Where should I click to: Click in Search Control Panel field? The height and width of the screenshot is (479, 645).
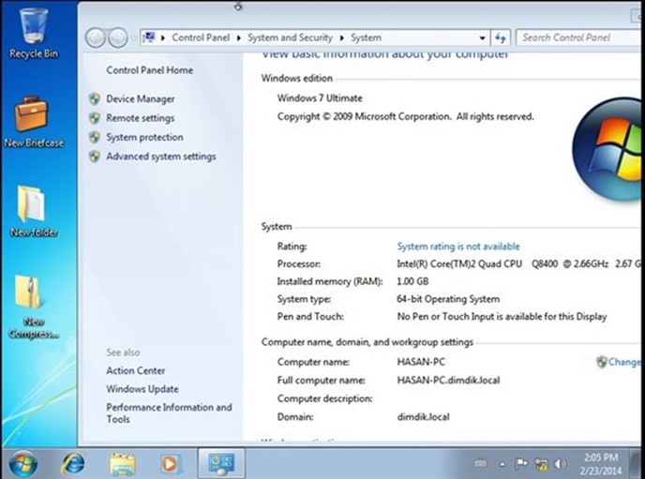tap(580, 37)
